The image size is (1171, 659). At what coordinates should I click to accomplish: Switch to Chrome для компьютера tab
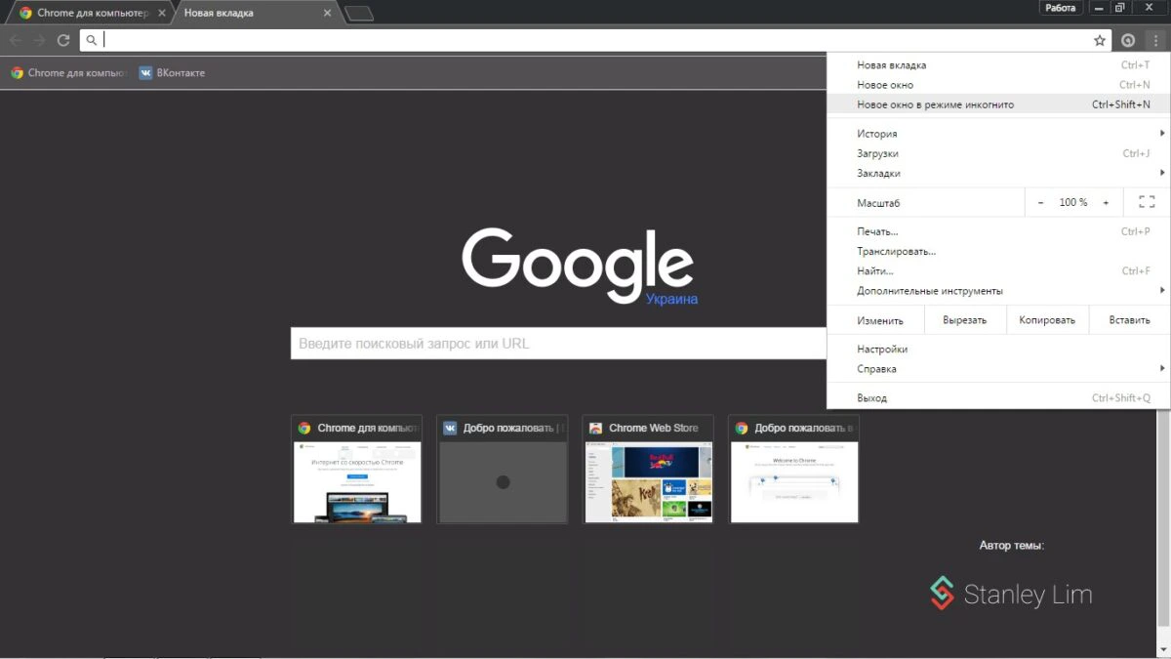pos(88,14)
